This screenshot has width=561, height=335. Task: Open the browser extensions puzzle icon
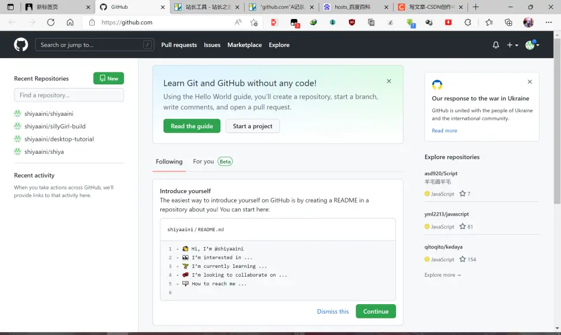(467, 22)
